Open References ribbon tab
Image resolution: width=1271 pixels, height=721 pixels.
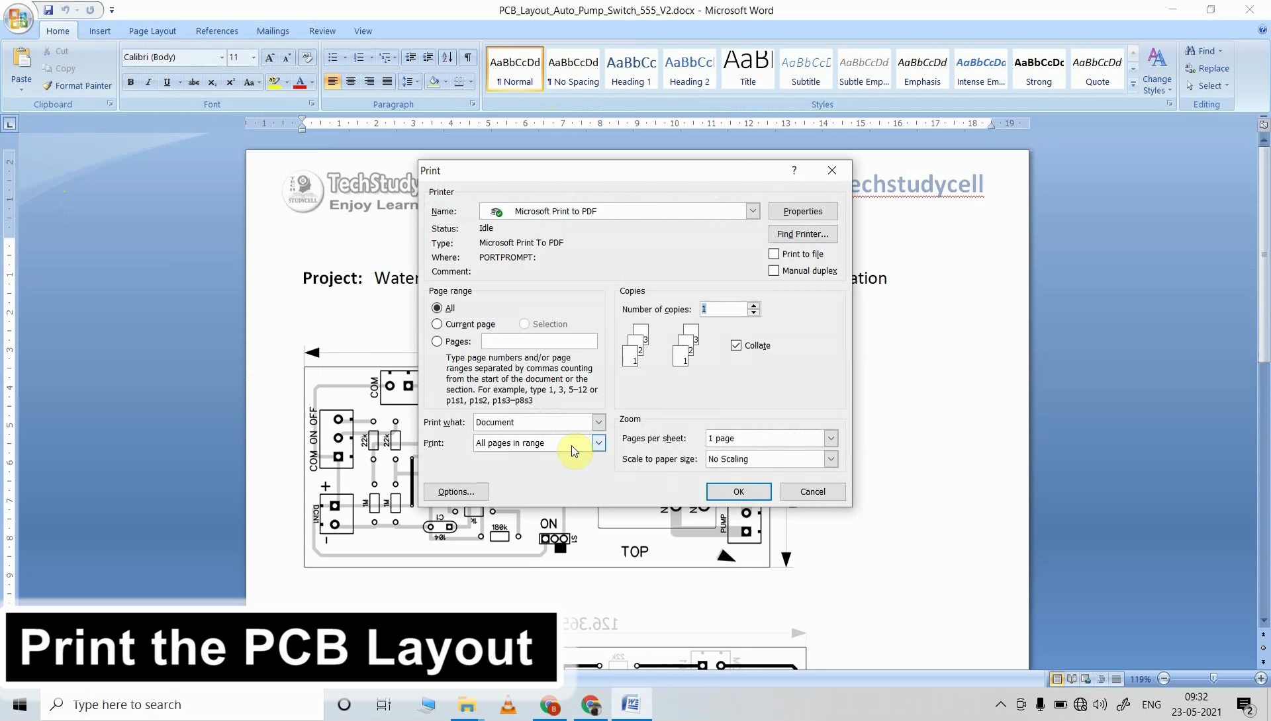coord(216,31)
